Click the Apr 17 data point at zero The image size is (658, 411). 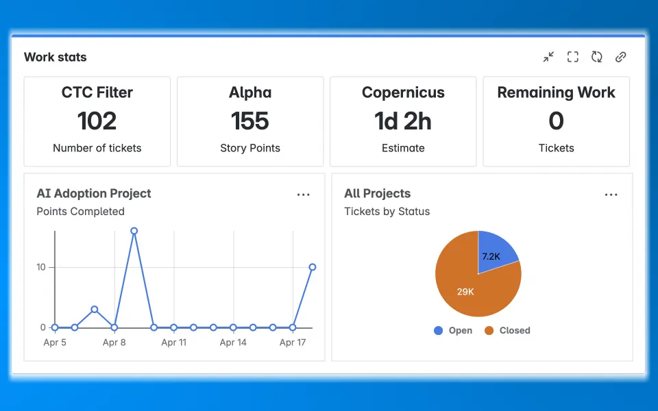[x=293, y=327]
